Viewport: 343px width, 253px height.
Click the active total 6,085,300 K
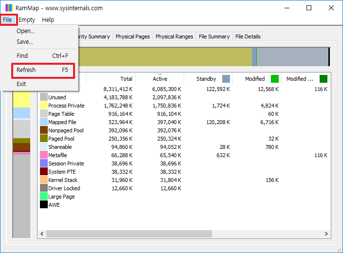(x=167, y=89)
